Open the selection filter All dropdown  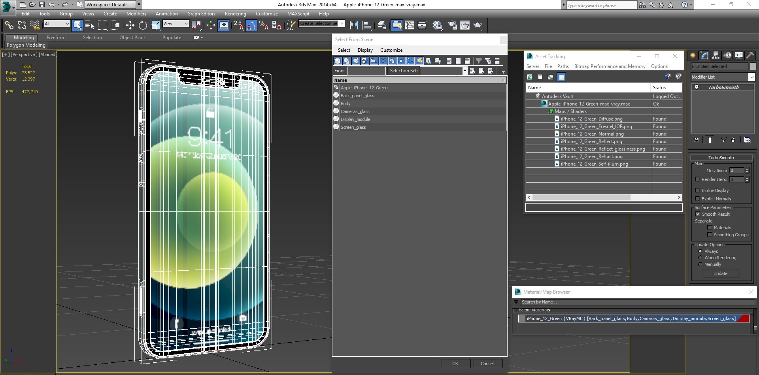coord(57,24)
